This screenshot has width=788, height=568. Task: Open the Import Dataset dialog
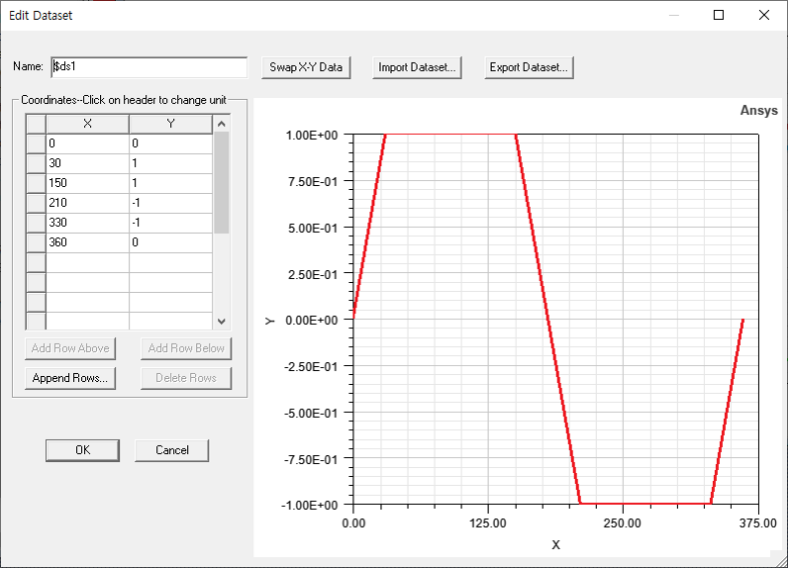(x=417, y=67)
